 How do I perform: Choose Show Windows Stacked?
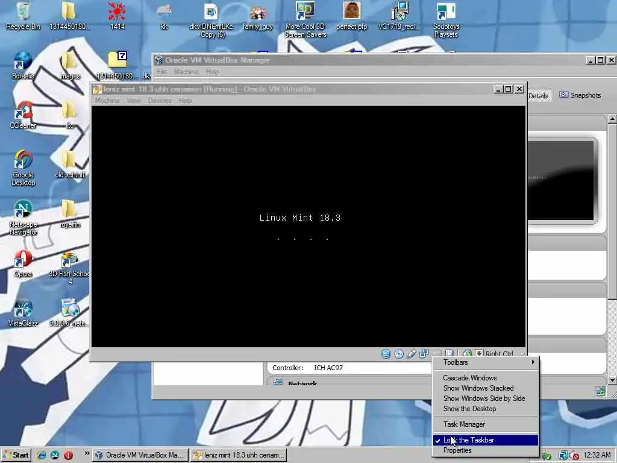(486, 388)
